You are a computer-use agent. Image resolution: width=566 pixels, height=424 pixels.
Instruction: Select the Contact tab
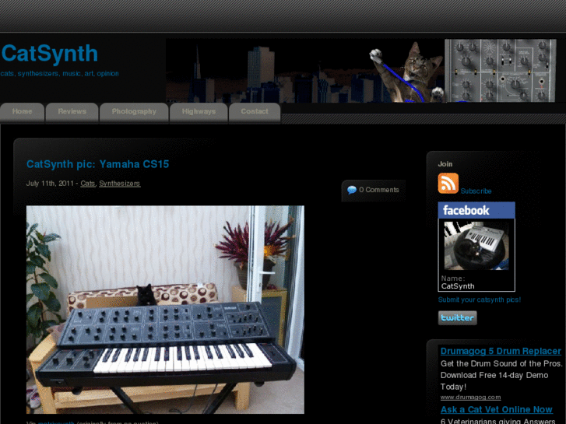point(255,112)
